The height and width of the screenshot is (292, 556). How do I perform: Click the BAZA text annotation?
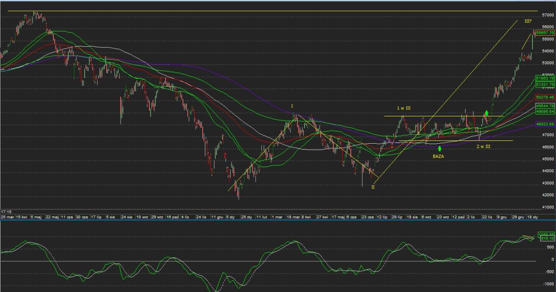[439, 157]
